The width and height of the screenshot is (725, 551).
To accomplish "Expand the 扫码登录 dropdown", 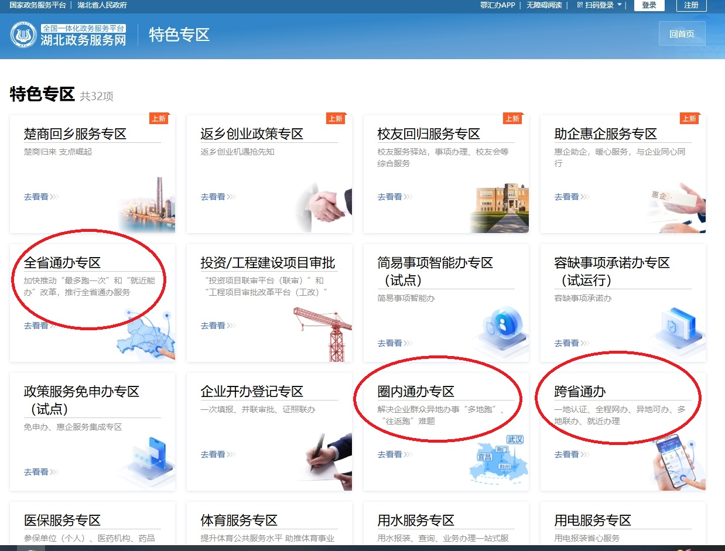I will [x=599, y=5].
